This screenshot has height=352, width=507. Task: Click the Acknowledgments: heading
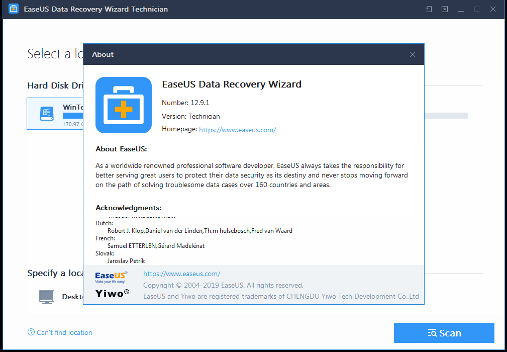128,208
